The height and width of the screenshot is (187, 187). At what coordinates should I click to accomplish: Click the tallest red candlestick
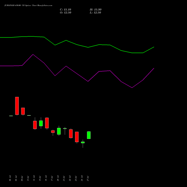coord(17,106)
